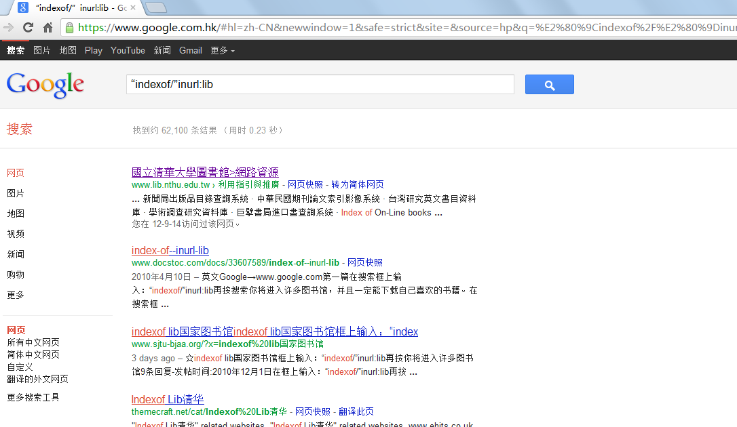Image resolution: width=737 pixels, height=427 pixels.
Task: Select 地图 in the left sidebar
Action: pyautogui.click(x=16, y=213)
